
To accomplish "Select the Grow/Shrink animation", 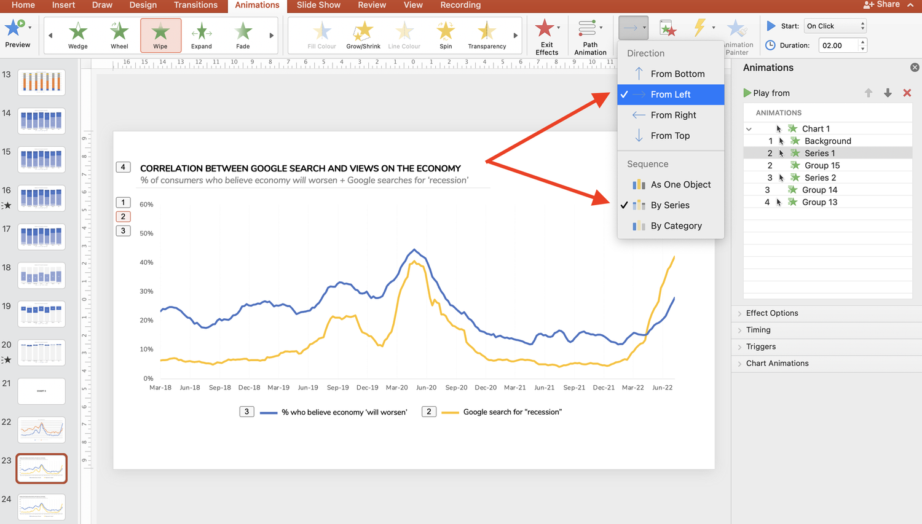I will click(x=363, y=34).
